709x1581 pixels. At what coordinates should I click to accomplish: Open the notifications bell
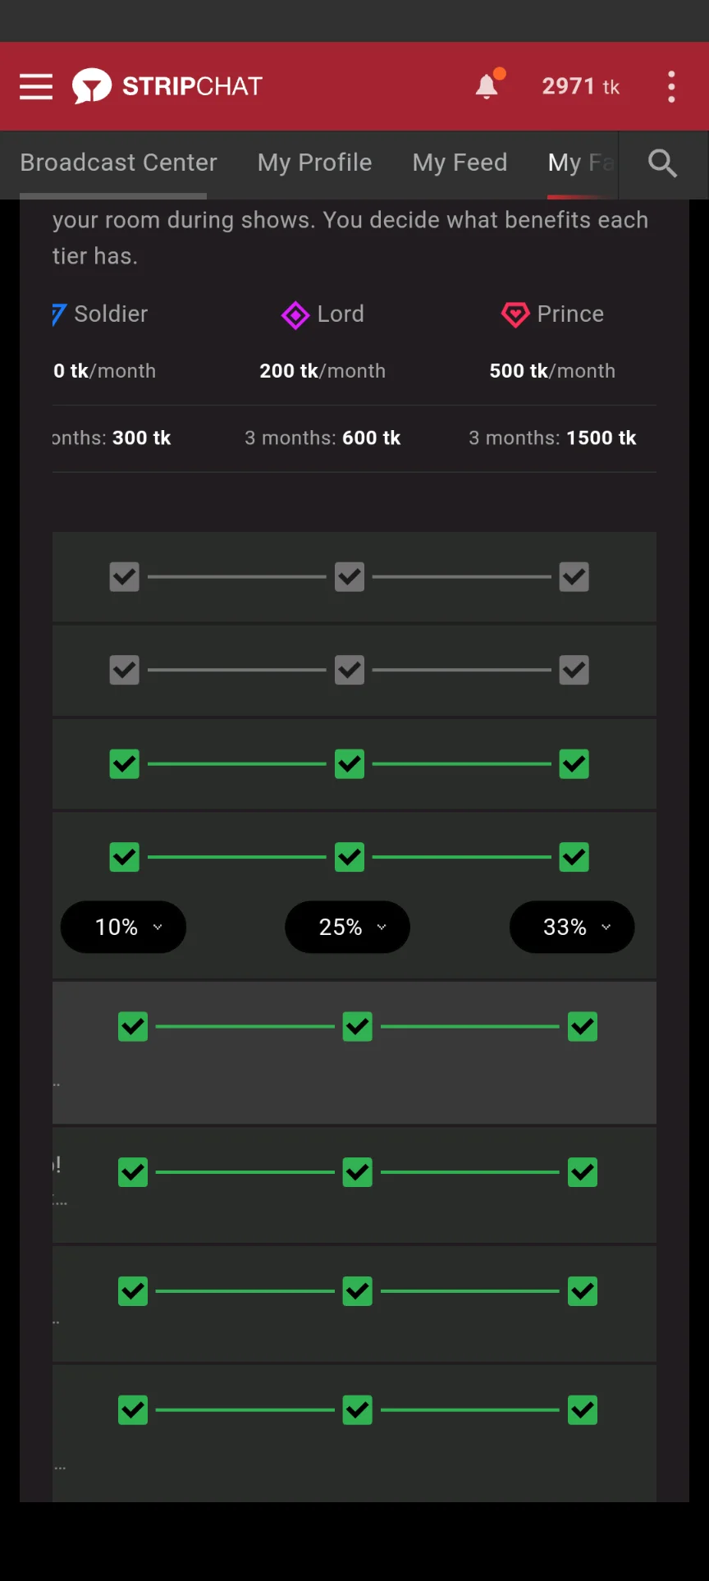pyautogui.click(x=487, y=86)
